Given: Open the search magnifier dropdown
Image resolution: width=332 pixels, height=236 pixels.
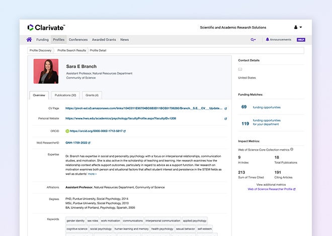Looking at the screenshot, I should tap(253, 40).
